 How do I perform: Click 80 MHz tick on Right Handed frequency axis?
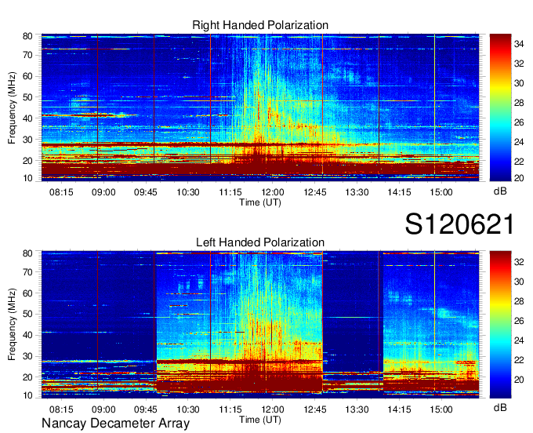pos(27,36)
